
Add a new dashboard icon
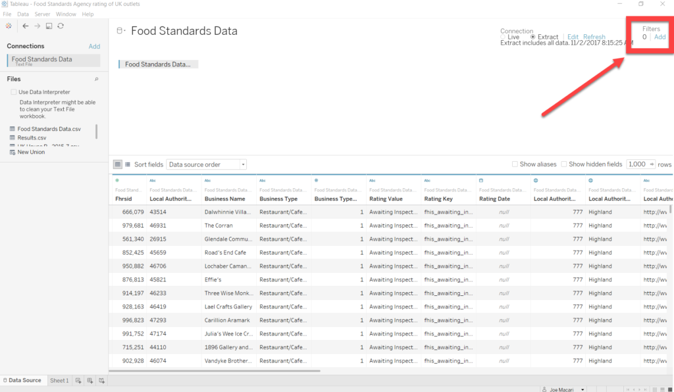90,380
